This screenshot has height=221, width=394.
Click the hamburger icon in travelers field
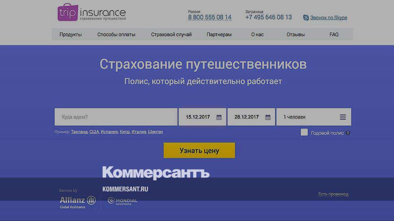pos(343,117)
